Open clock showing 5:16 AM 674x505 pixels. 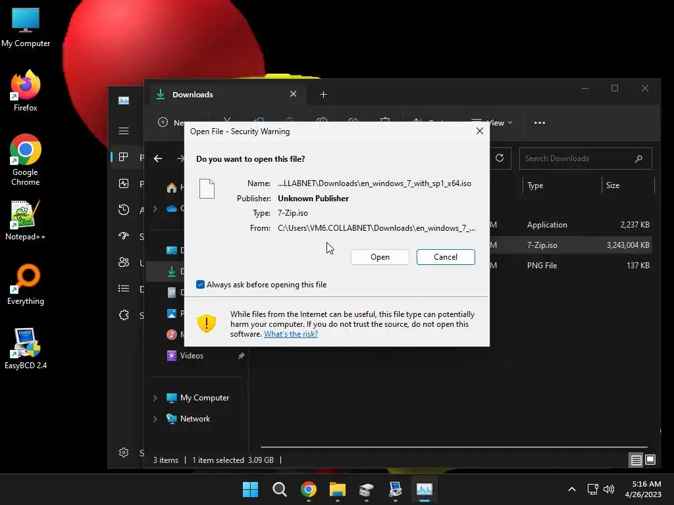coord(643,489)
